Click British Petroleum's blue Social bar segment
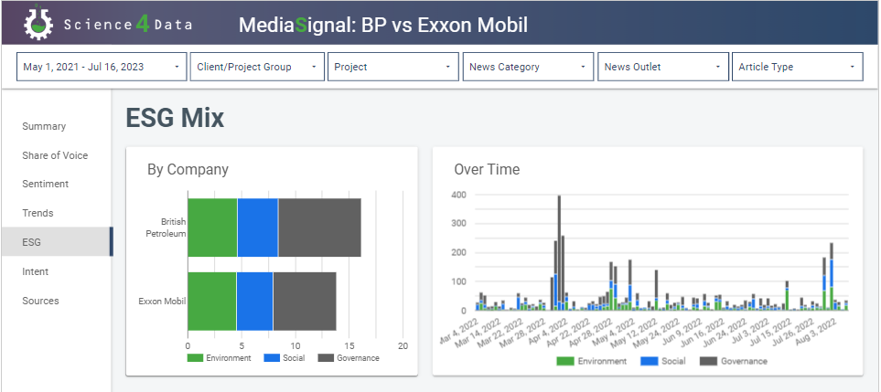 pyautogui.click(x=258, y=228)
